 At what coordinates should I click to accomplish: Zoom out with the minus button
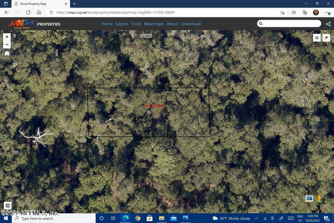click(x=7, y=45)
